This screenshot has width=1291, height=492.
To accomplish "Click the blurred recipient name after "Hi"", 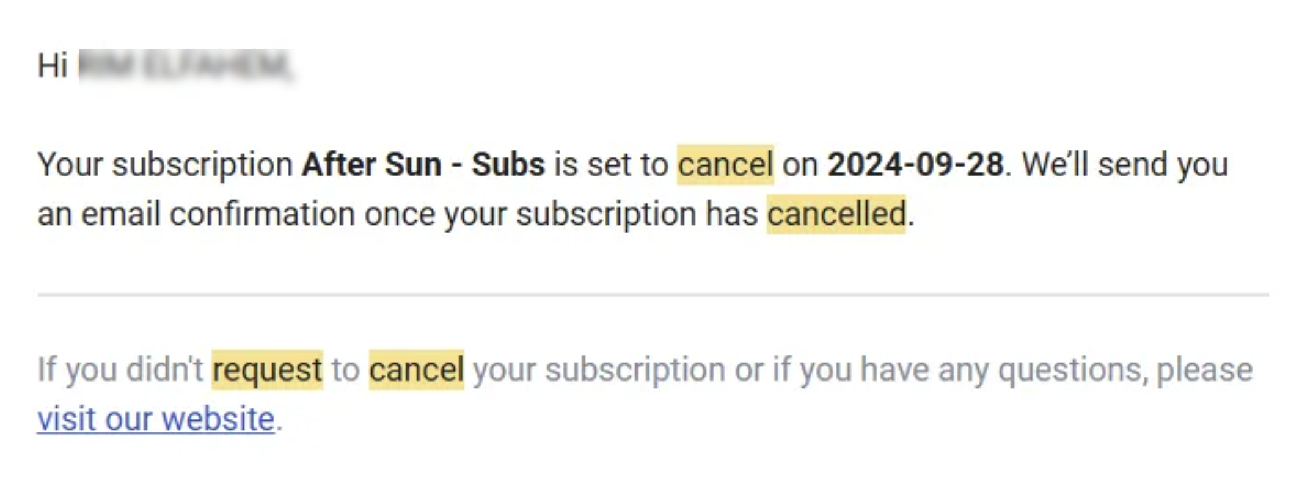I will coord(185,65).
